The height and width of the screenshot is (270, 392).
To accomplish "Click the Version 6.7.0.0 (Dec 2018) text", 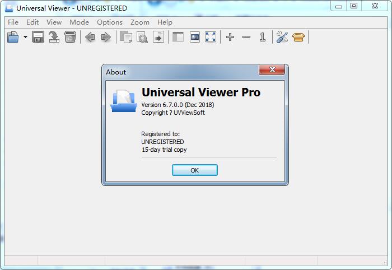I will pyautogui.click(x=178, y=105).
